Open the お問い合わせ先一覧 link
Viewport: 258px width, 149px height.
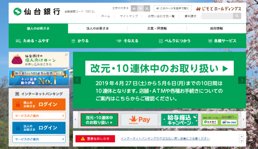(161, 16)
